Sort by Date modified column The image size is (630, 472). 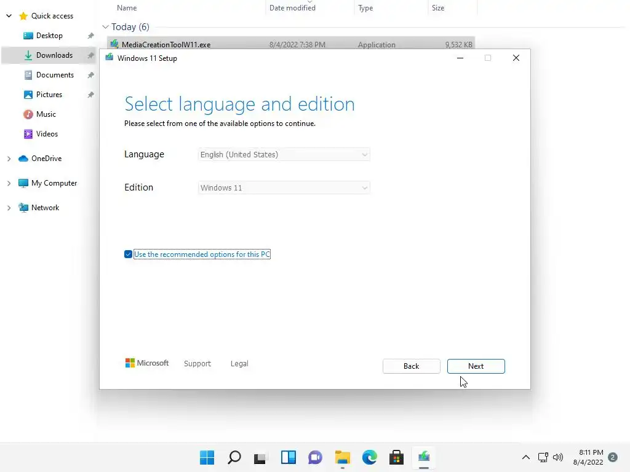point(292,7)
